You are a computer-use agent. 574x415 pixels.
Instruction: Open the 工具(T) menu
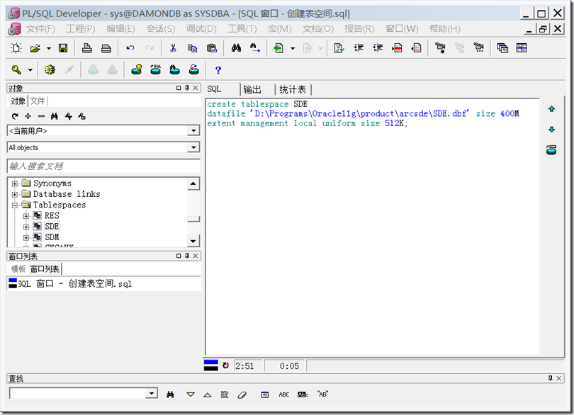(242, 28)
